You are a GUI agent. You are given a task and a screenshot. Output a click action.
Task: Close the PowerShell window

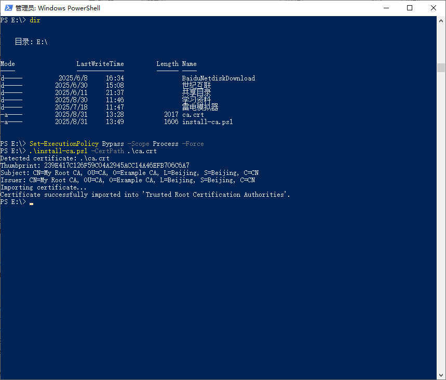tap(434, 8)
